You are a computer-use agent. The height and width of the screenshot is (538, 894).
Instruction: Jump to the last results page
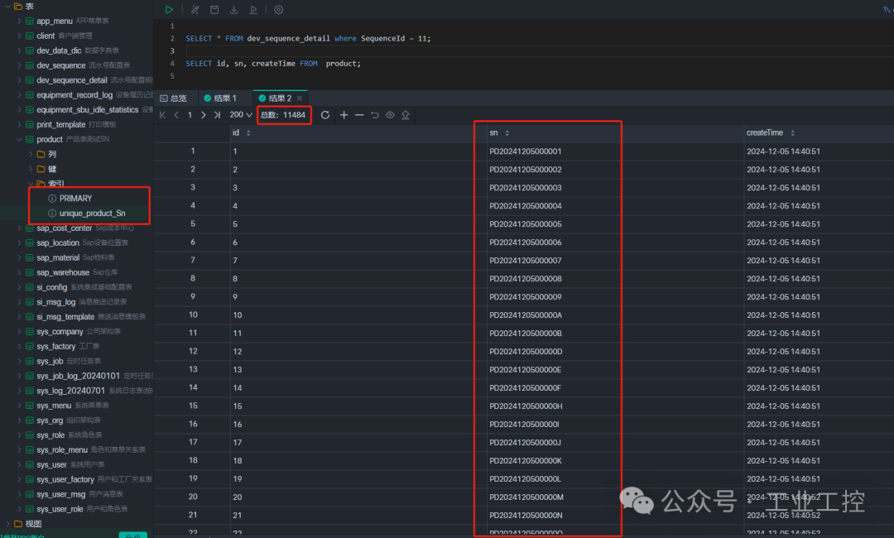217,115
